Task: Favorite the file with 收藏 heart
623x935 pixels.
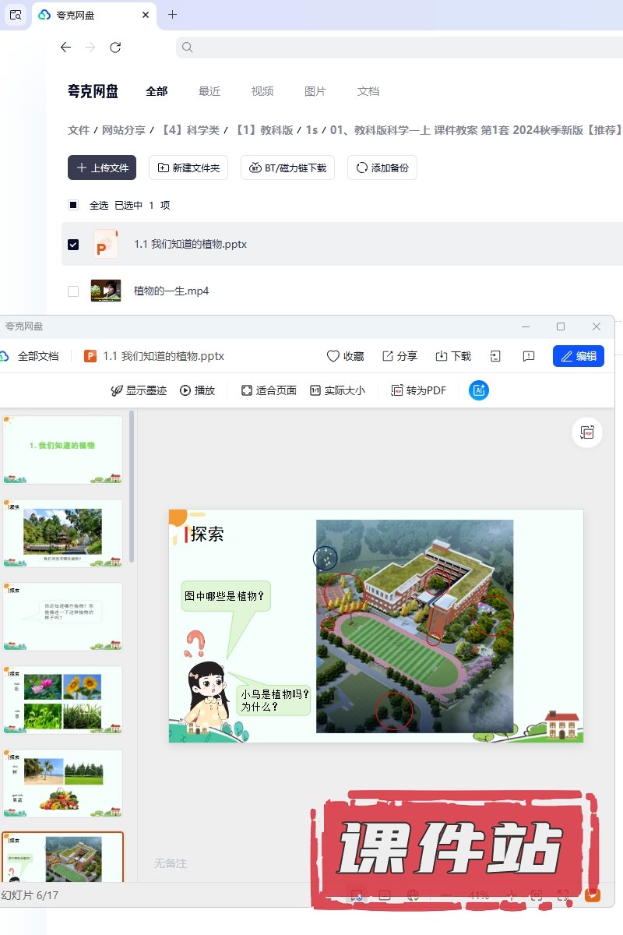Action: click(x=345, y=356)
